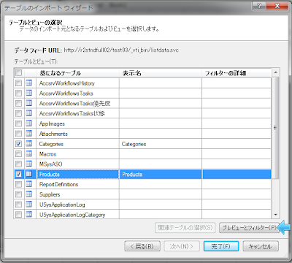Check the USysApplicationLogCategory checkbox
Screen dimensions: 292x263
pos(18,214)
